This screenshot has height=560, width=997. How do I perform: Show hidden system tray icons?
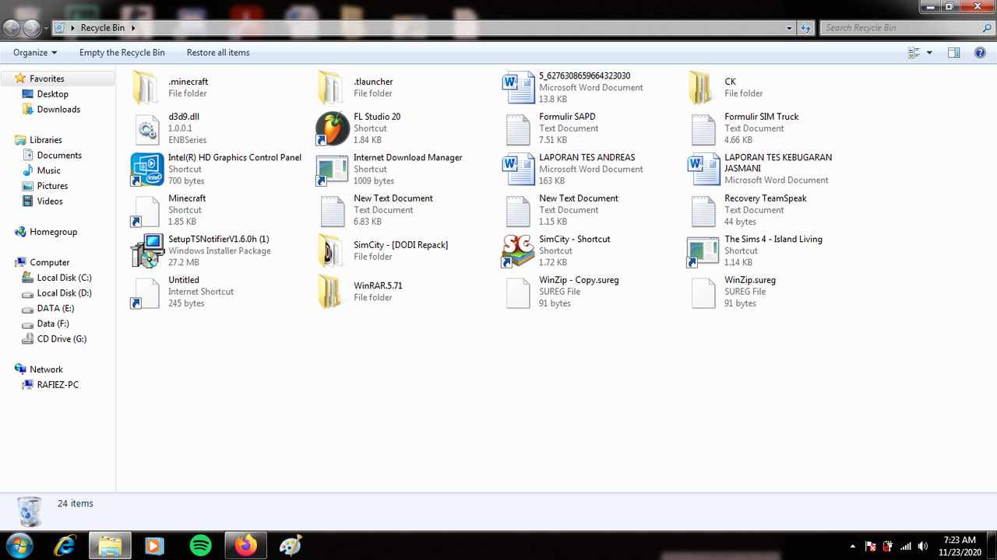[852, 546]
